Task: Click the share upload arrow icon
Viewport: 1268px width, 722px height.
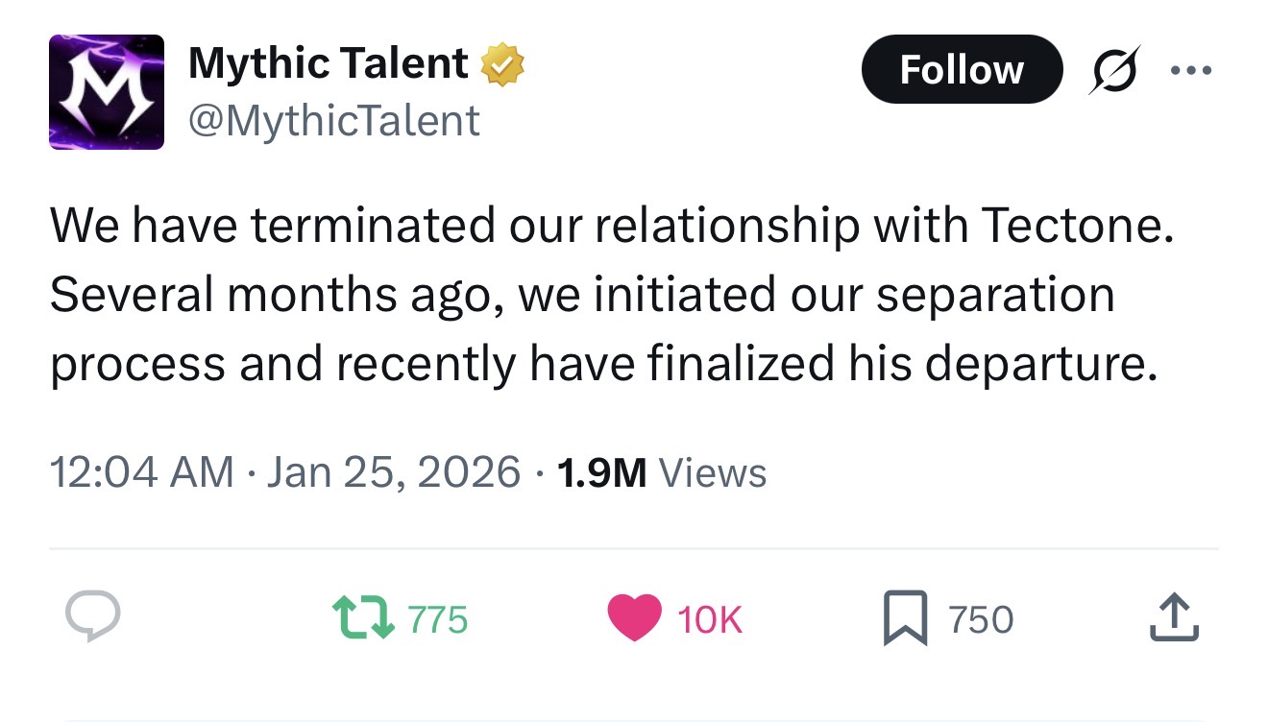Action: pyautogui.click(x=1174, y=617)
